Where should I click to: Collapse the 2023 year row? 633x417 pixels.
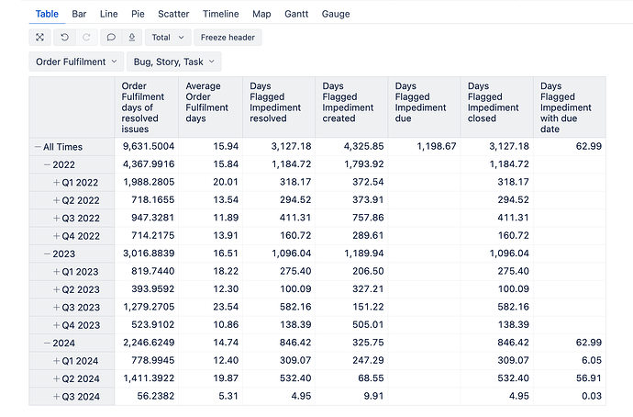(47, 254)
